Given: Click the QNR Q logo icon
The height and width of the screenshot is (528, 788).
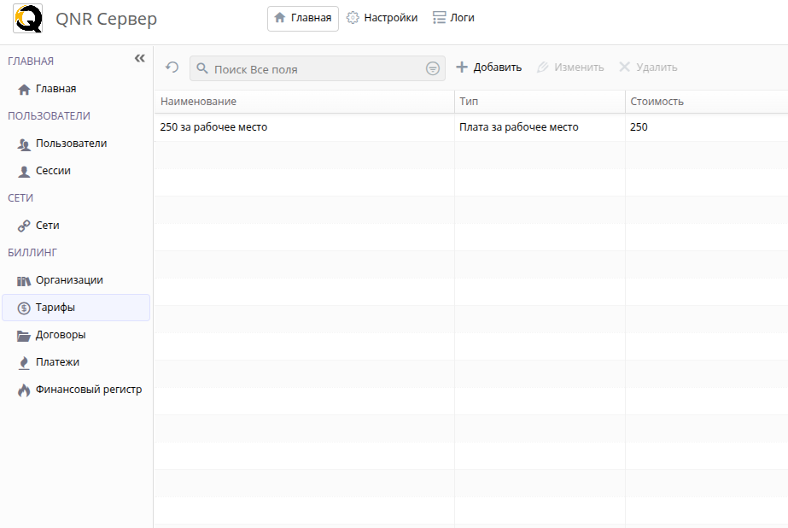Looking at the screenshot, I should click(27, 19).
